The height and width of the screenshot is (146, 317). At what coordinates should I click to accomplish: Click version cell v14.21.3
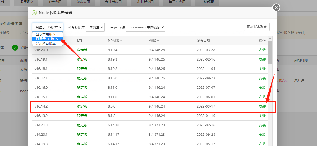tap(41, 125)
